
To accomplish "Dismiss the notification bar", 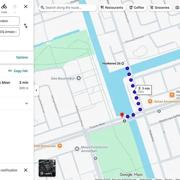I will [26, 170].
